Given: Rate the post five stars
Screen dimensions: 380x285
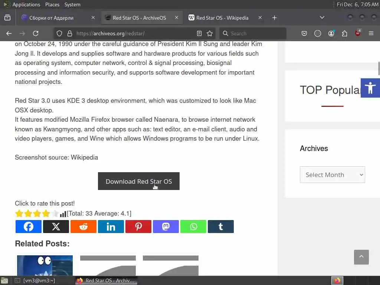Looking at the screenshot, I should pos(55,213).
